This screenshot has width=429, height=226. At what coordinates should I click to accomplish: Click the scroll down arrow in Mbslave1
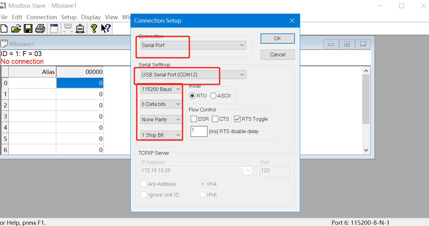366,150
